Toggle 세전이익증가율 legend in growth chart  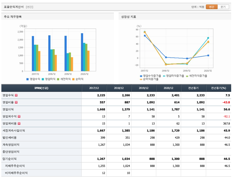[196, 76]
